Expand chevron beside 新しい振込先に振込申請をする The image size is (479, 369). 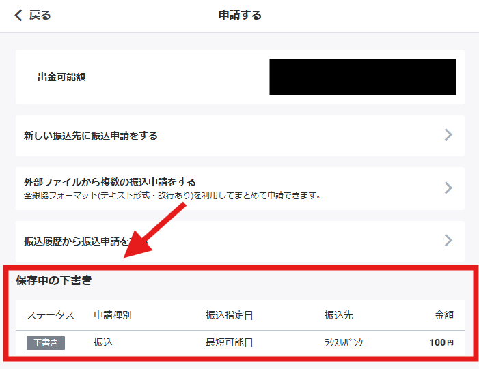coord(448,135)
